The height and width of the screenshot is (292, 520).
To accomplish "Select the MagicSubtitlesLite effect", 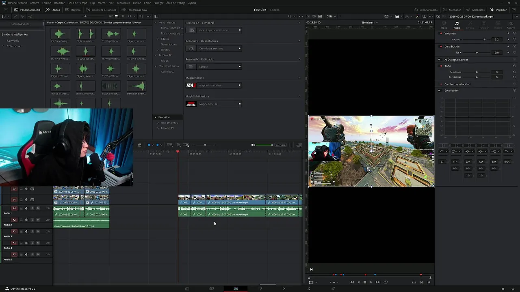I will tap(214, 104).
